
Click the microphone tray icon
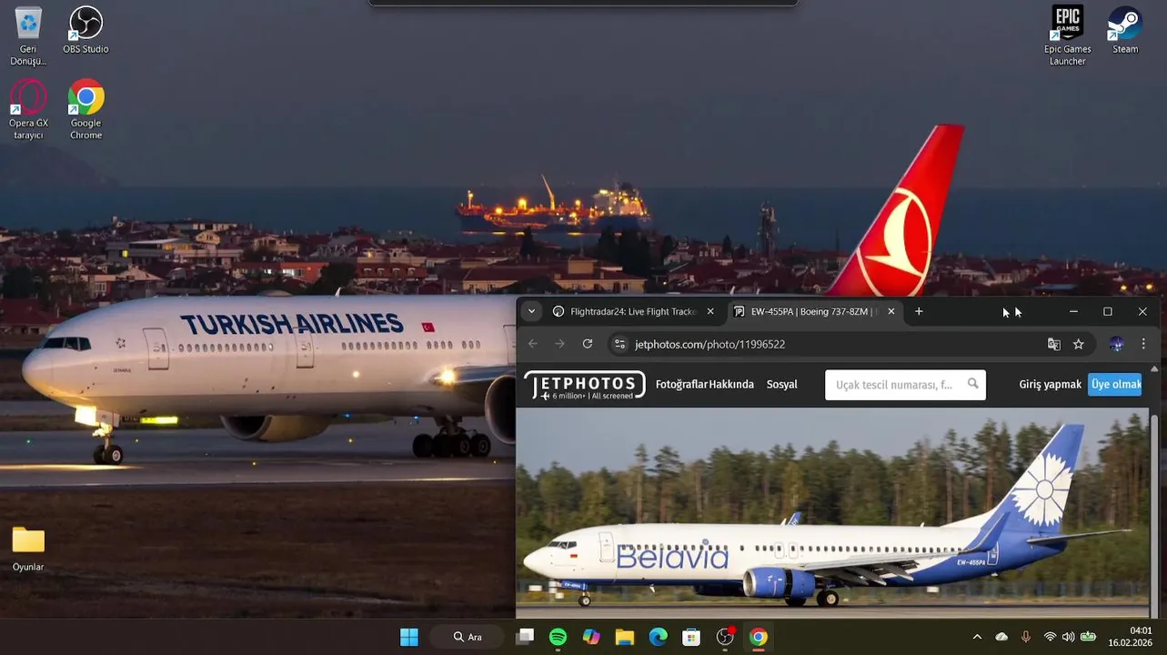click(1026, 637)
